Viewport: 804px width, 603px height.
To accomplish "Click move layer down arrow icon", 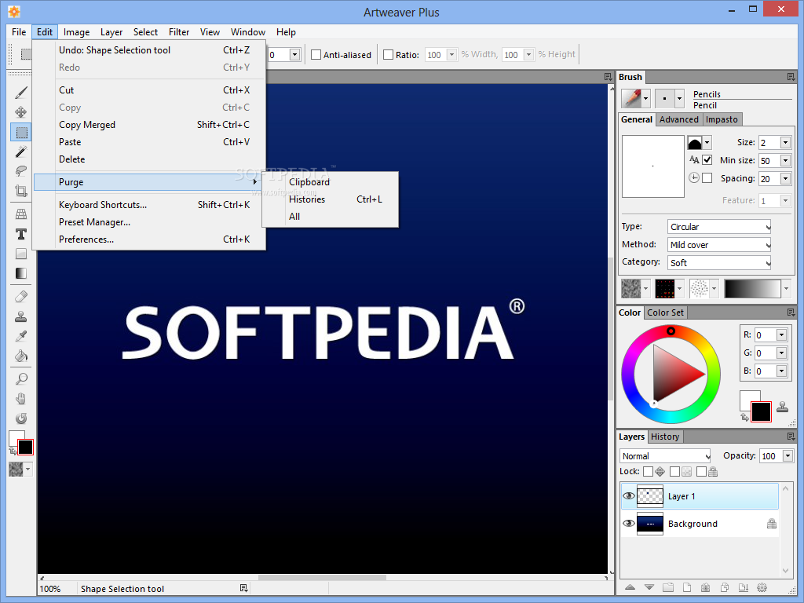I will tap(649, 587).
